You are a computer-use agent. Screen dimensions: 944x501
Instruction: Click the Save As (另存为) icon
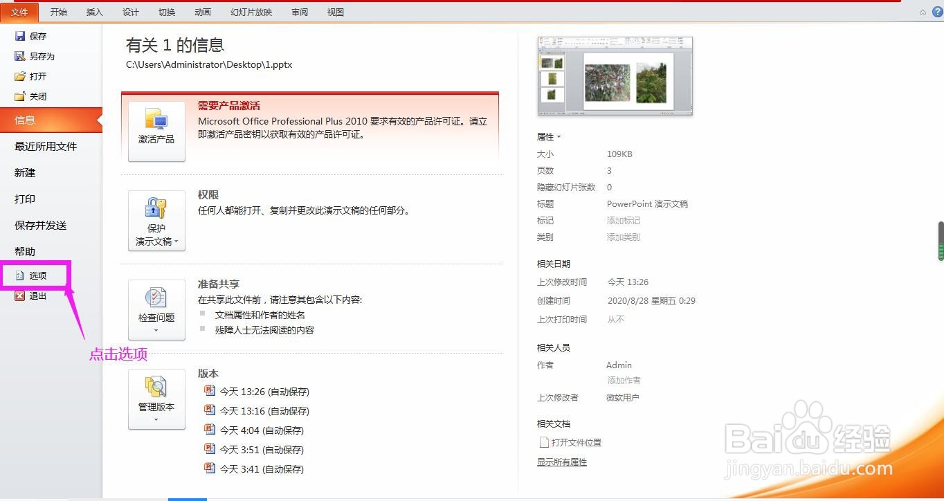(20, 56)
